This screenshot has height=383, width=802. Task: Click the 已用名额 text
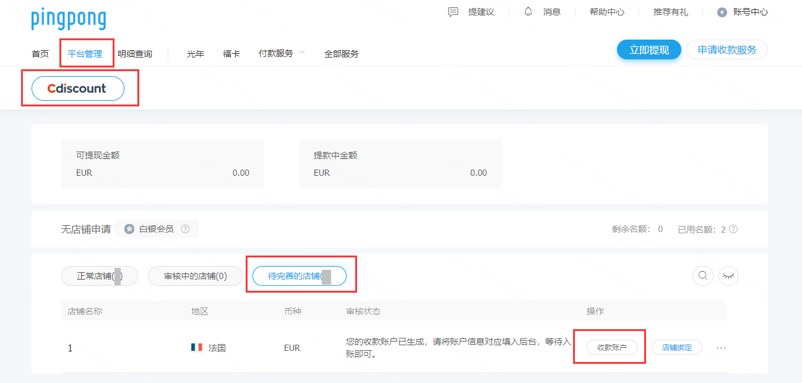pos(697,229)
